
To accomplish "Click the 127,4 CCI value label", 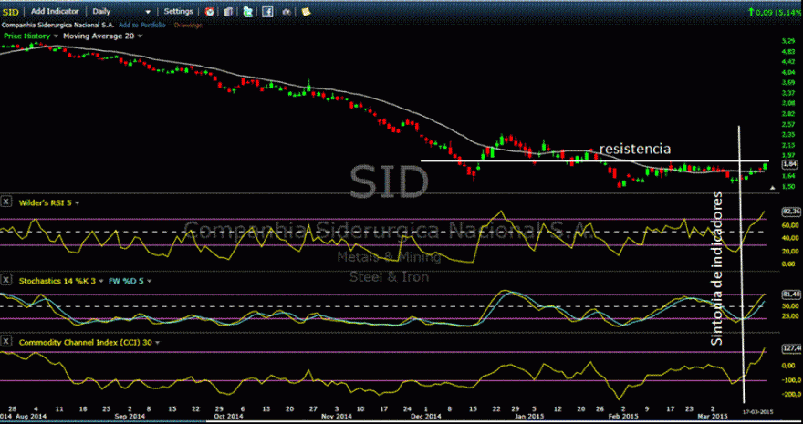I will tap(791, 348).
